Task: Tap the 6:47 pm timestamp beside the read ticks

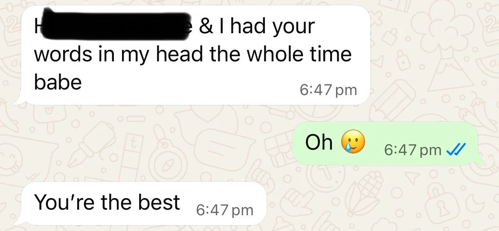Action: [412, 150]
